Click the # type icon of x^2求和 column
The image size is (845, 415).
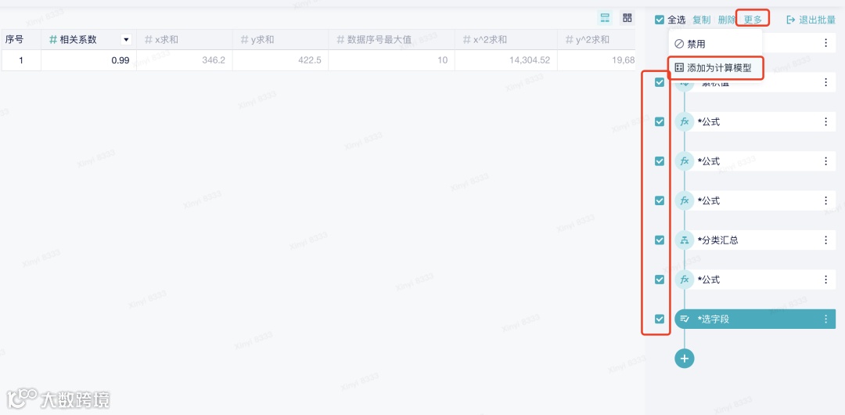point(466,39)
